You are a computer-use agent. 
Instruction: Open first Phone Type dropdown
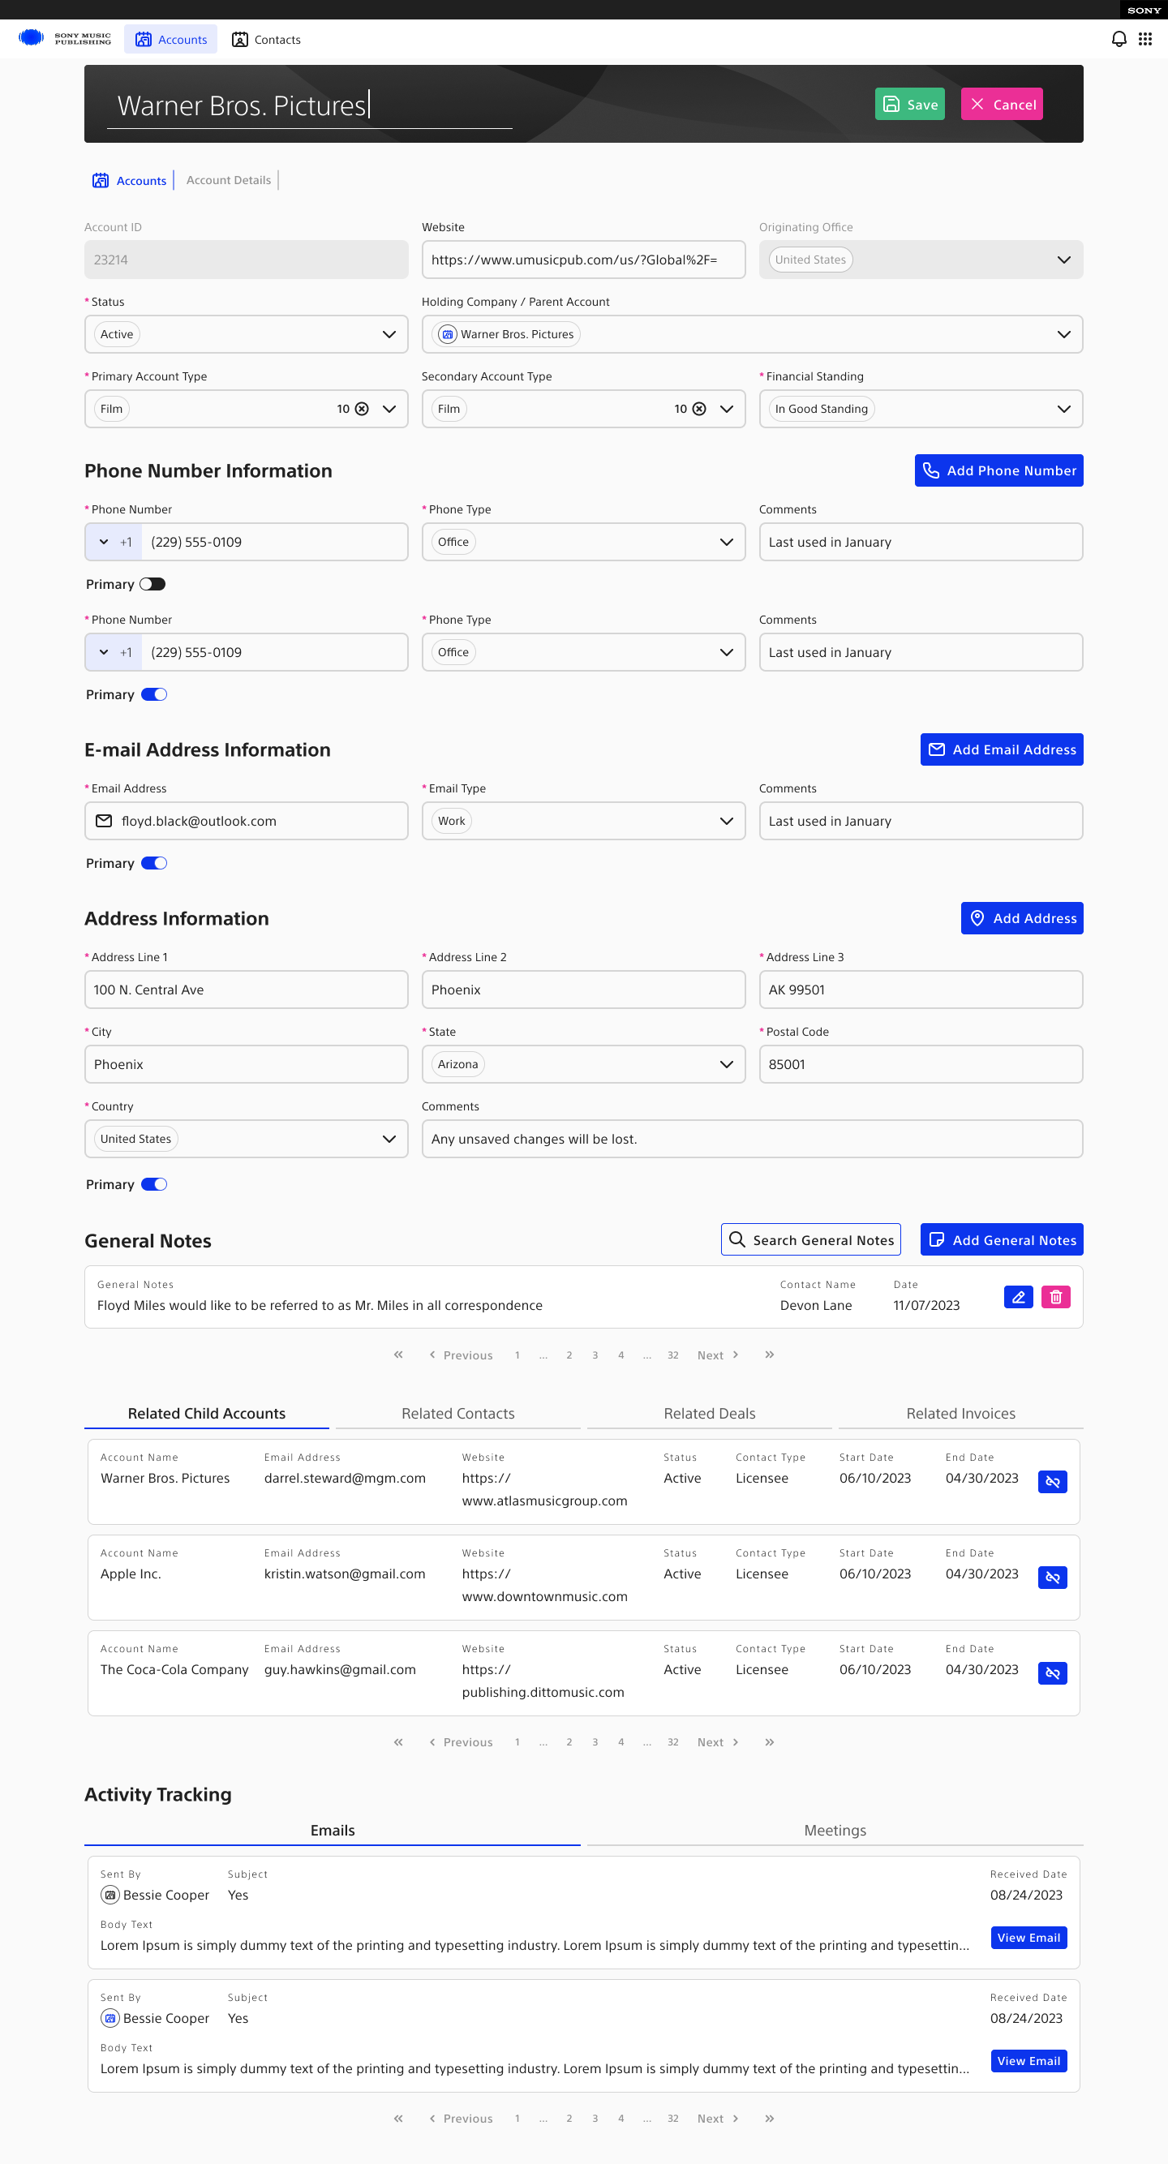point(583,542)
